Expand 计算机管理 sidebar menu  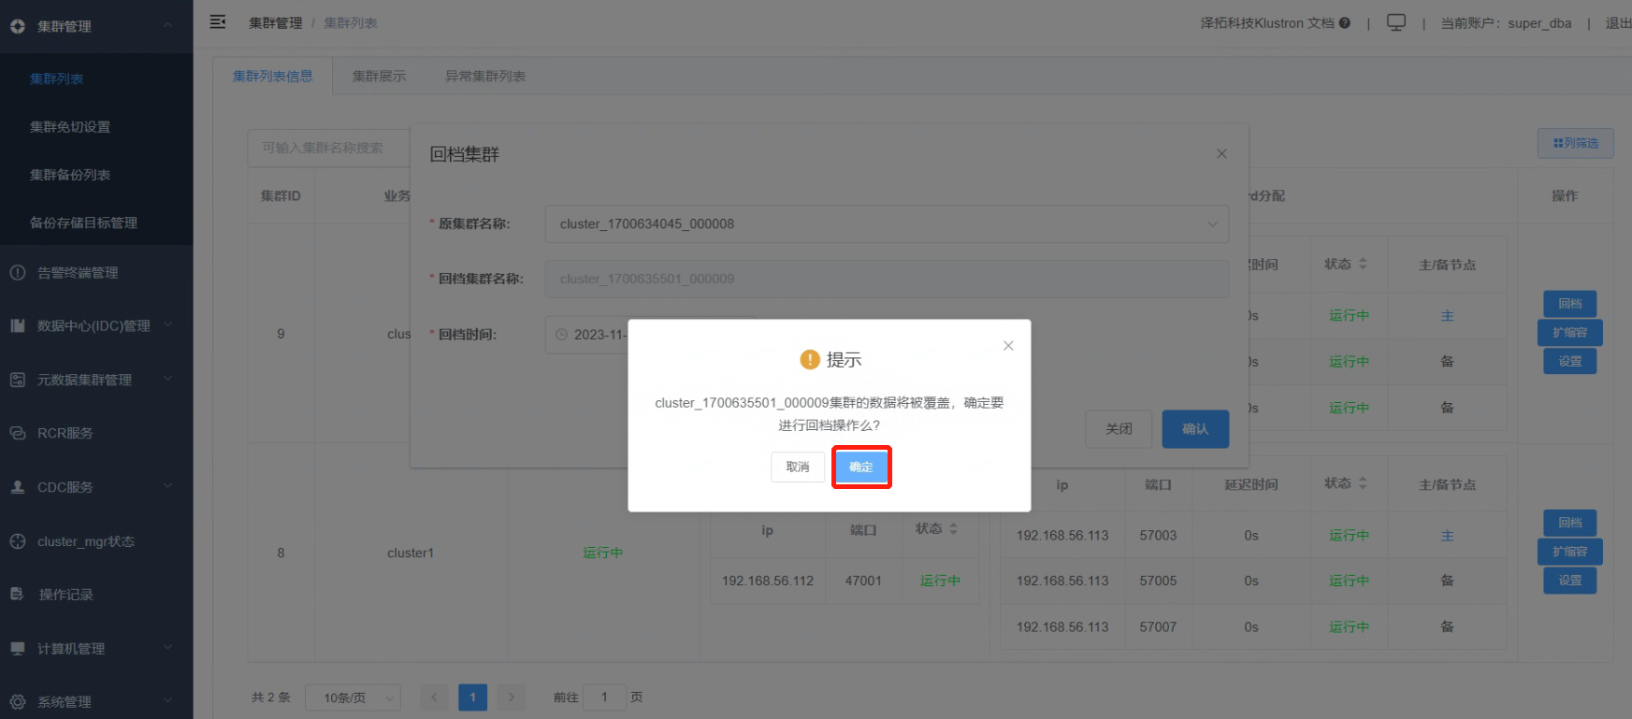point(96,649)
